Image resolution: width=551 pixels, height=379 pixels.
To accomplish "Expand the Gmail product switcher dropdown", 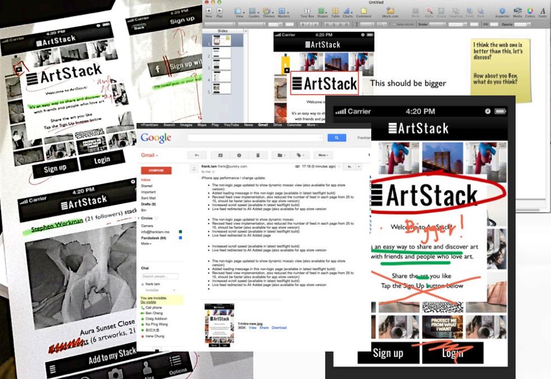I will coord(149,155).
